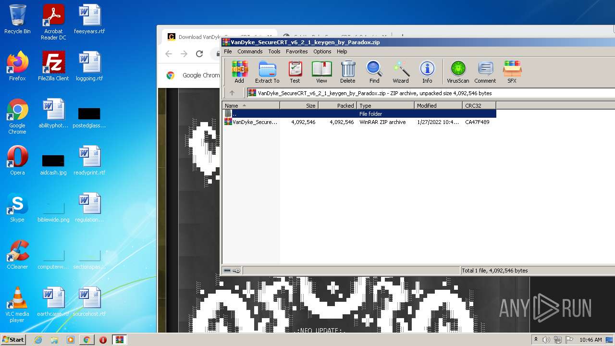Viewport: 615px width, 346px height.
Task: Open the archive Comment tool
Action: tap(485, 72)
